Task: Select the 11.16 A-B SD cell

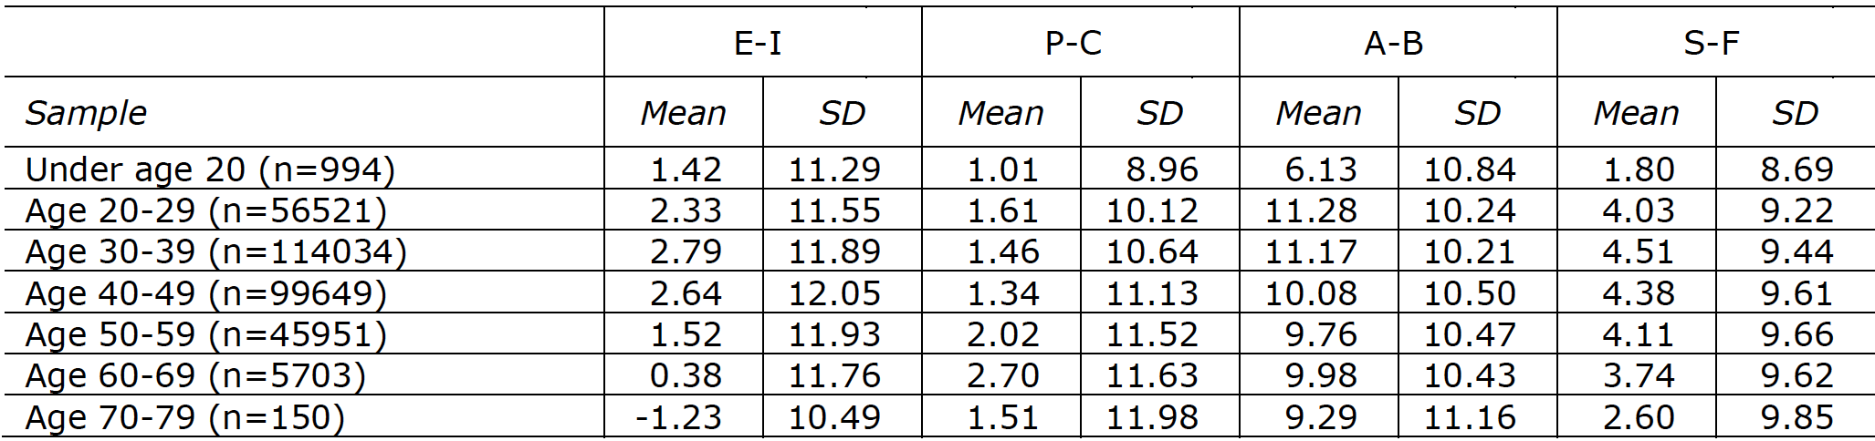Action: pyautogui.click(x=1470, y=417)
